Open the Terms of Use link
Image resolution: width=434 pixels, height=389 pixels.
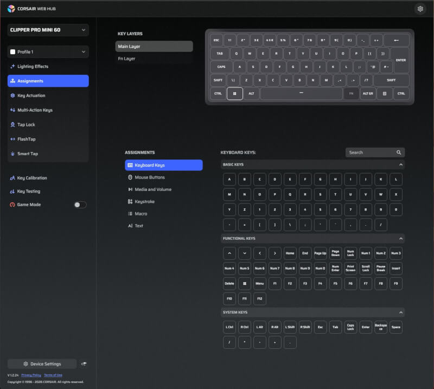[53, 375]
